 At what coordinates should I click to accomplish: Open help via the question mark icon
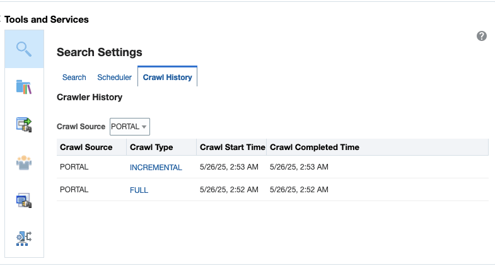(x=482, y=37)
